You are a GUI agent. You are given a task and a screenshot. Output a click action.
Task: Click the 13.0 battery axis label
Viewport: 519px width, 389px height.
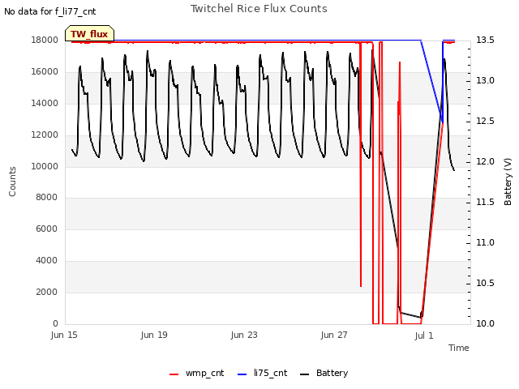tap(485, 81)
